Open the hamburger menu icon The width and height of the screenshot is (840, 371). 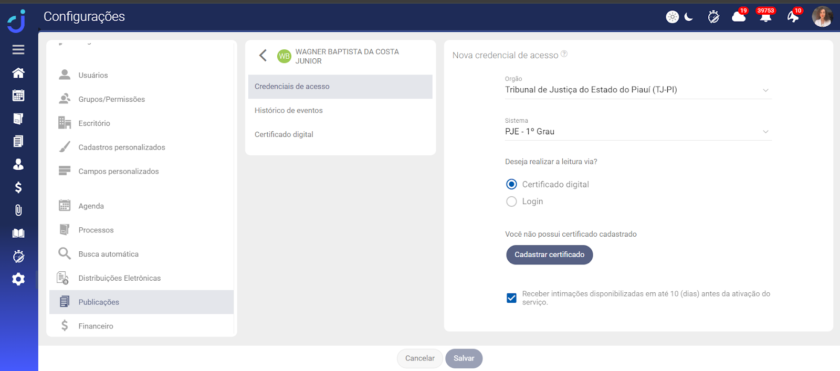point(18,49)
